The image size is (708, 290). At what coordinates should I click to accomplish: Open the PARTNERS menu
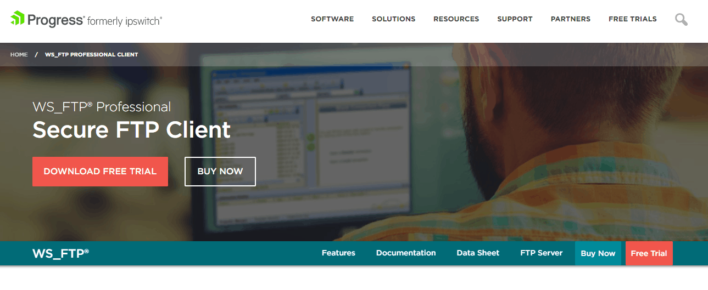[570, 19]
